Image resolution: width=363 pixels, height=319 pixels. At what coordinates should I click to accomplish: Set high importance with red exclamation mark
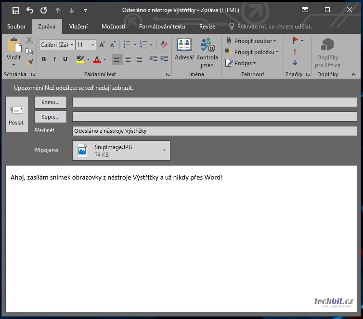coord(295,52)
